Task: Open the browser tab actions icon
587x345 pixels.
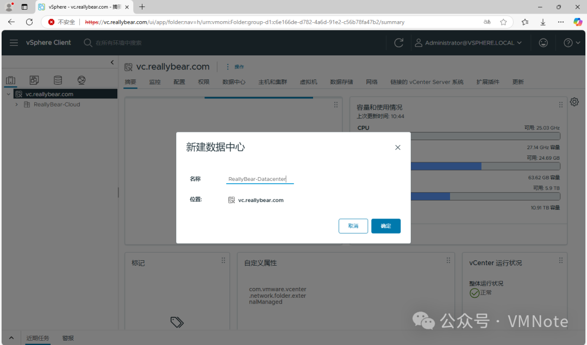Action: click(x=24, y=7)
